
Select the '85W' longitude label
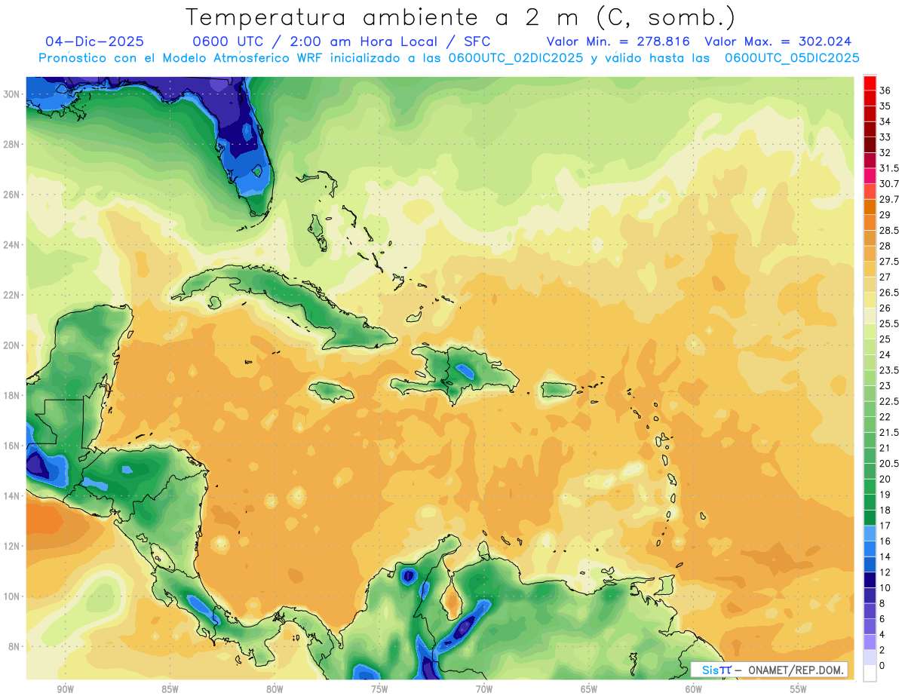pos(170,690)
